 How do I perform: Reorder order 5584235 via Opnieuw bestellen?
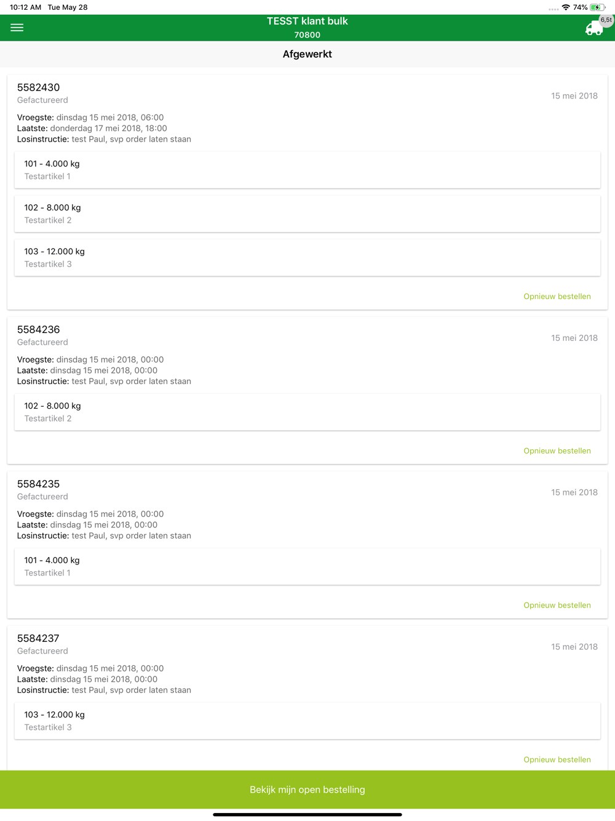tap(557, 606)
